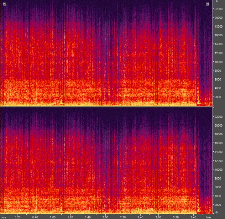Select the 1:00 time ruler label
This screenshot has height=219, width=225.
tap(53, 217)
